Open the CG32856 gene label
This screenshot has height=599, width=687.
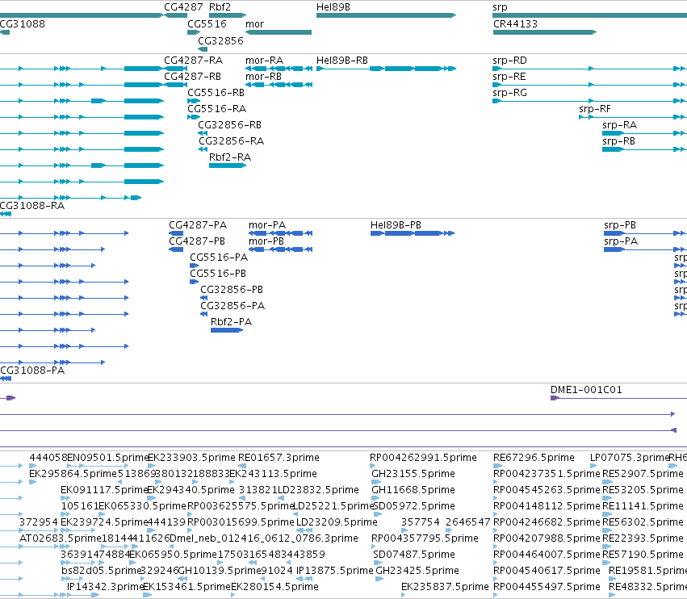pyautogui.click(x=220, y=40)
